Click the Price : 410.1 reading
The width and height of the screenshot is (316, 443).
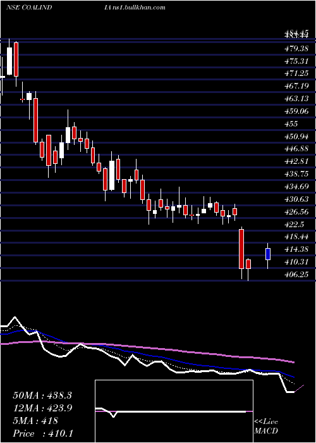tap(43, 433)
